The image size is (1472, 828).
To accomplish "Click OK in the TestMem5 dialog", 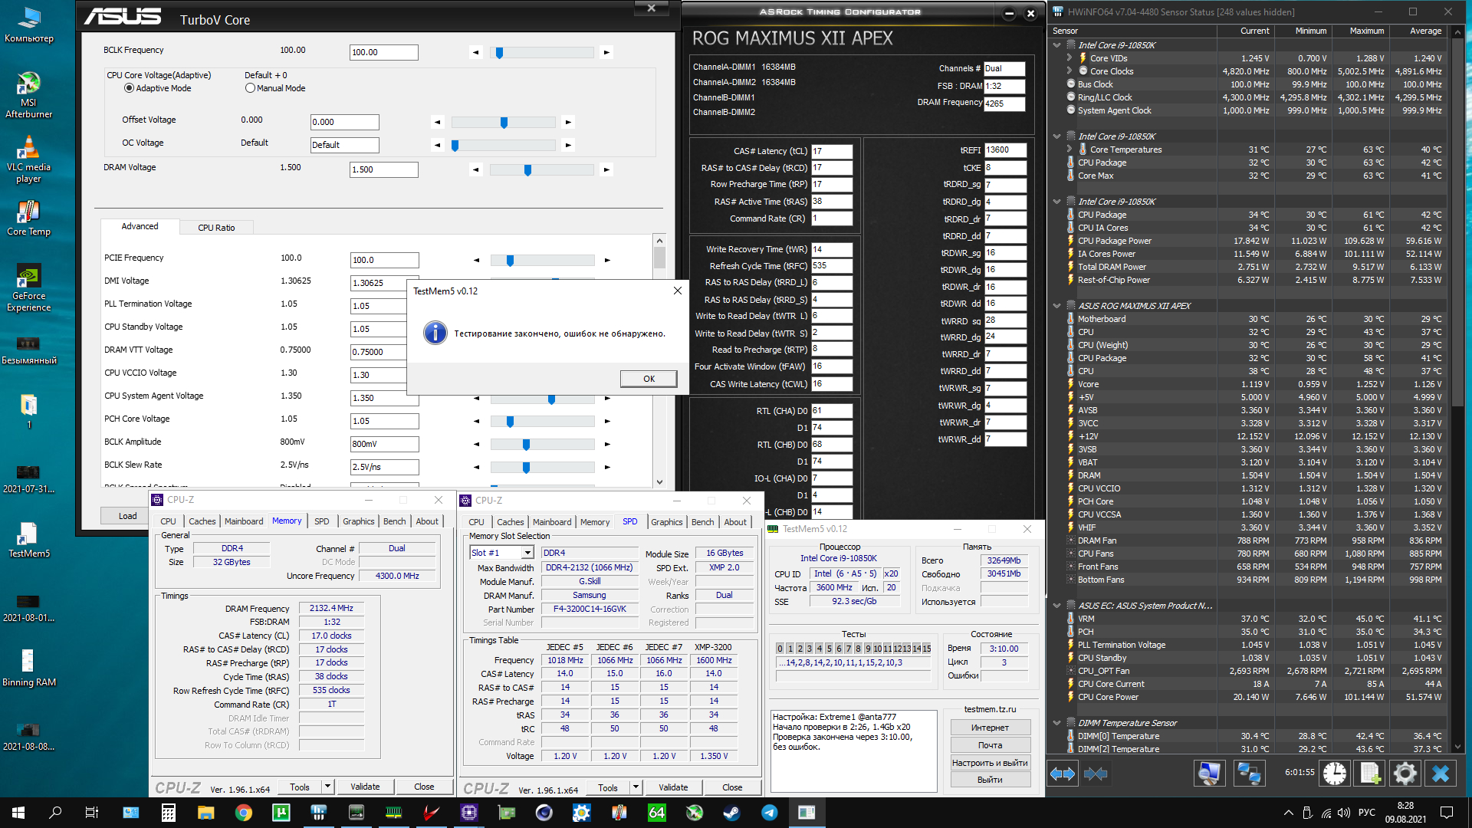I will pyautogui.click(x=649, y=379).
